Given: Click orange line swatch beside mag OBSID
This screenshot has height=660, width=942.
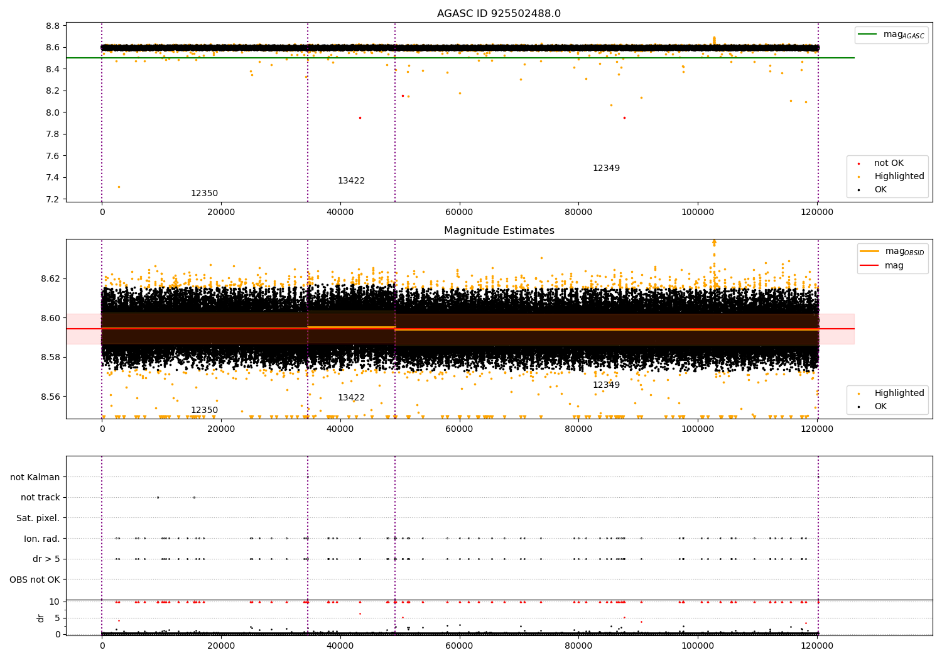Looking at the screenshot, I should click(x=870, y=251).
